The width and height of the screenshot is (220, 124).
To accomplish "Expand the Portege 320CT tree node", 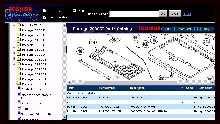I will point(14,34).
